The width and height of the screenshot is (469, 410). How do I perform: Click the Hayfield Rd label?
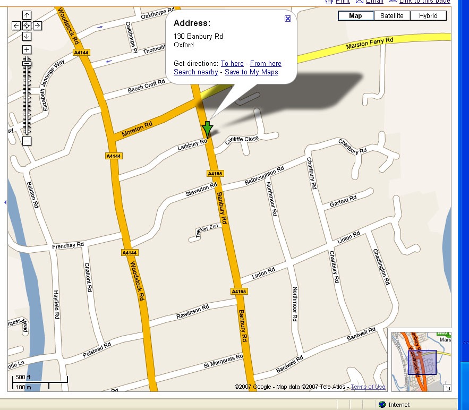(x=56, y=304)
